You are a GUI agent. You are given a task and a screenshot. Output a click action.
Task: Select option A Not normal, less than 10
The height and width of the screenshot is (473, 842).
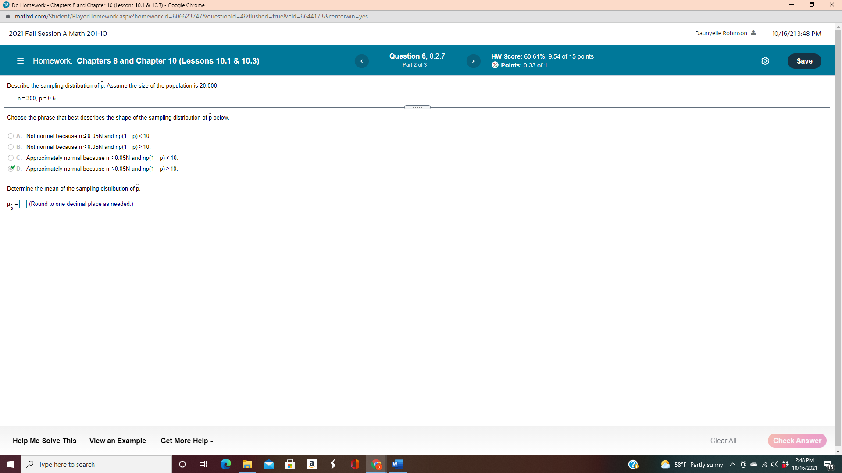click(x=11, y=136)
